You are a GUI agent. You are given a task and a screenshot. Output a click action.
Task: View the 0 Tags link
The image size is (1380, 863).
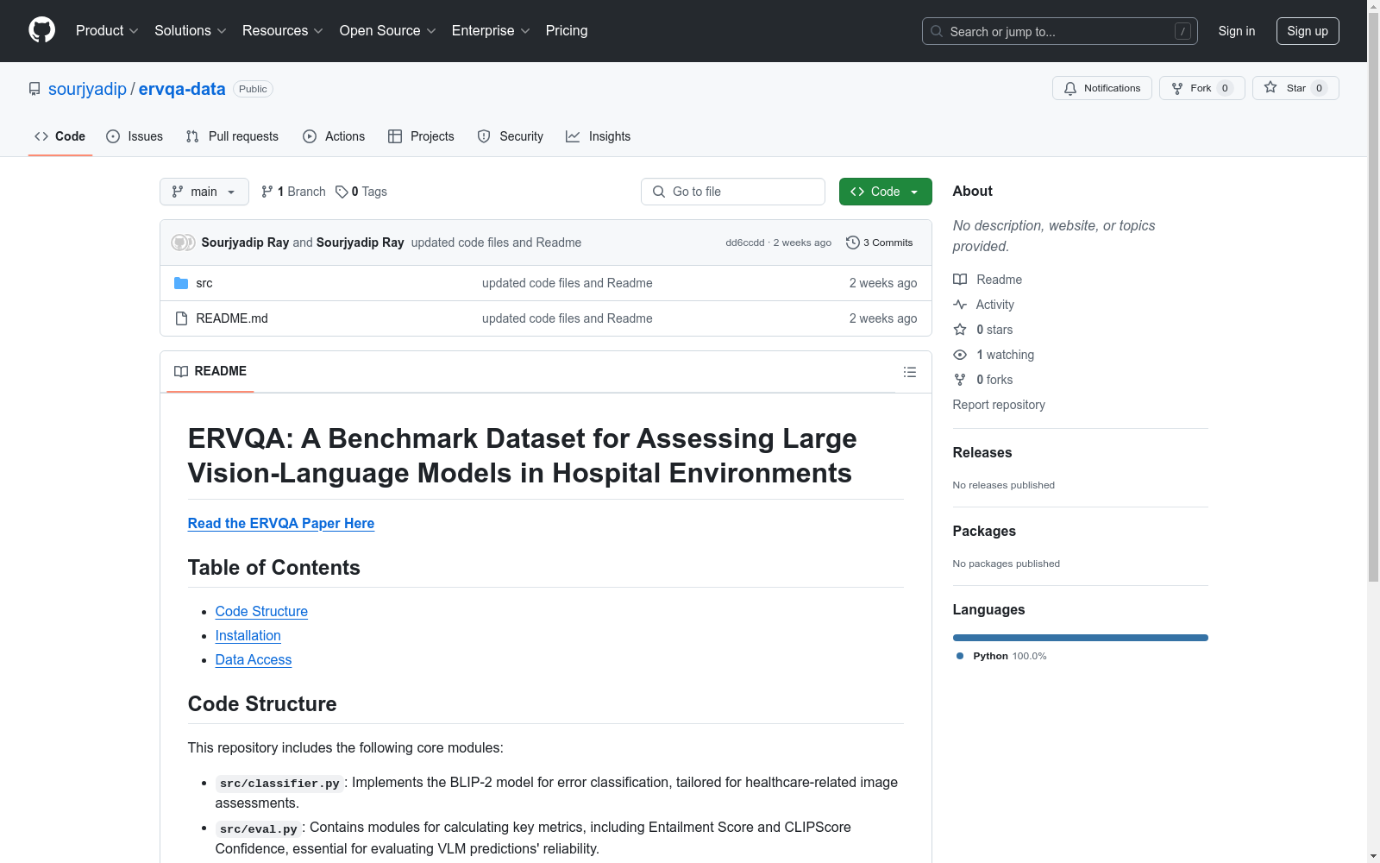click(x=361, y=192)
